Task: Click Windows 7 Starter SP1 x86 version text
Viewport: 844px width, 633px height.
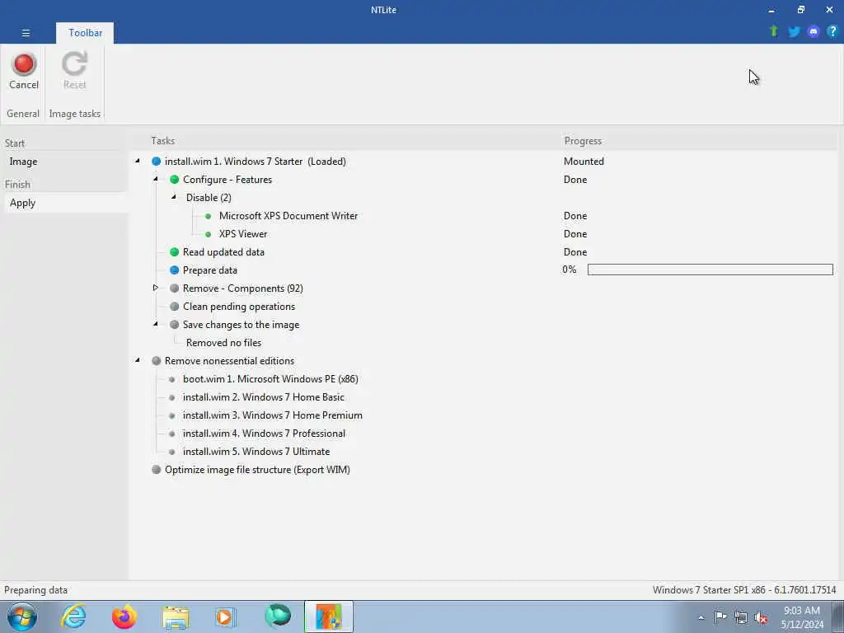Action: (x=744, y=590)
